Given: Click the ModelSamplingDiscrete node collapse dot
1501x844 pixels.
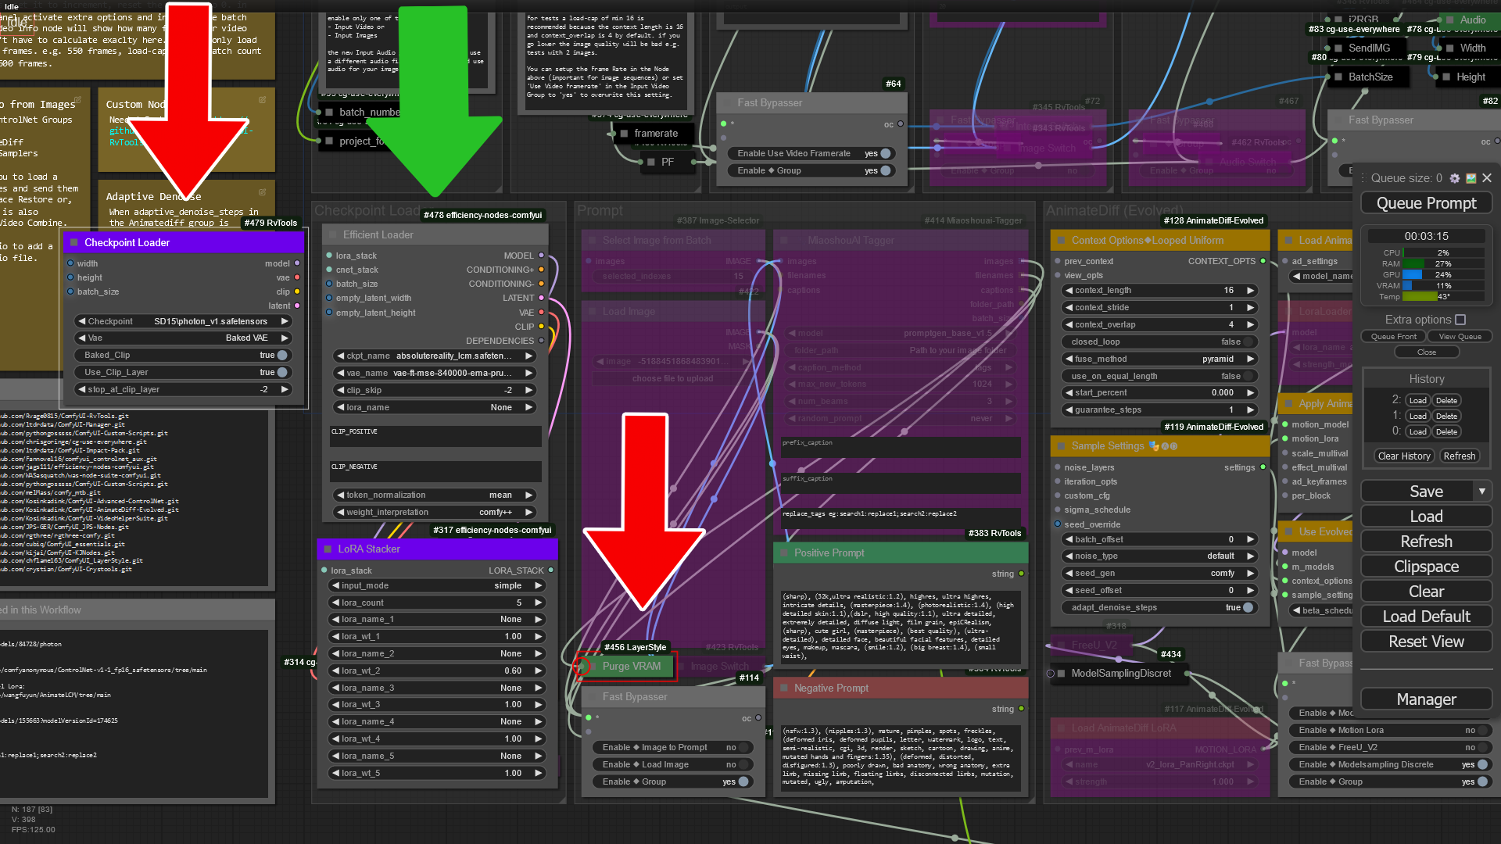Looking at the screenshot, I should 1061,674.
